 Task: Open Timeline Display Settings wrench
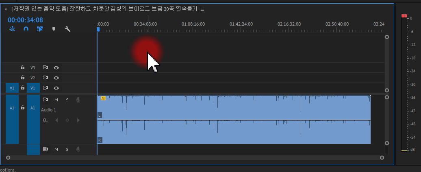[67, 29]
